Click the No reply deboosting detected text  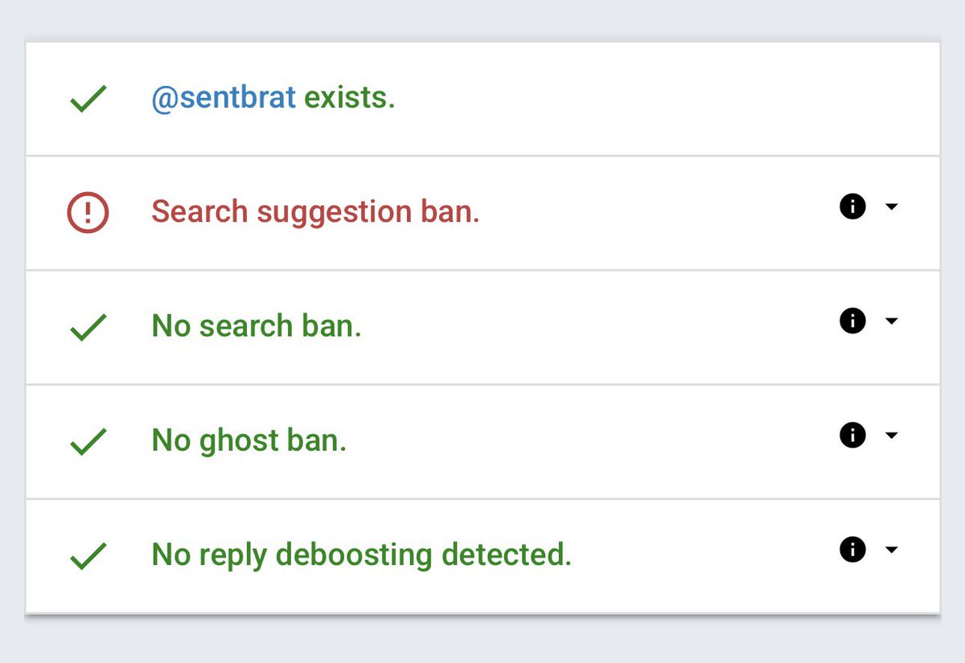(361, 555)
